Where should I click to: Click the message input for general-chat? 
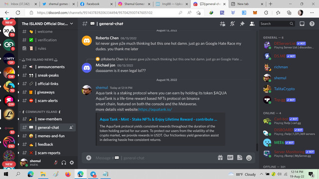coord(155,158)
